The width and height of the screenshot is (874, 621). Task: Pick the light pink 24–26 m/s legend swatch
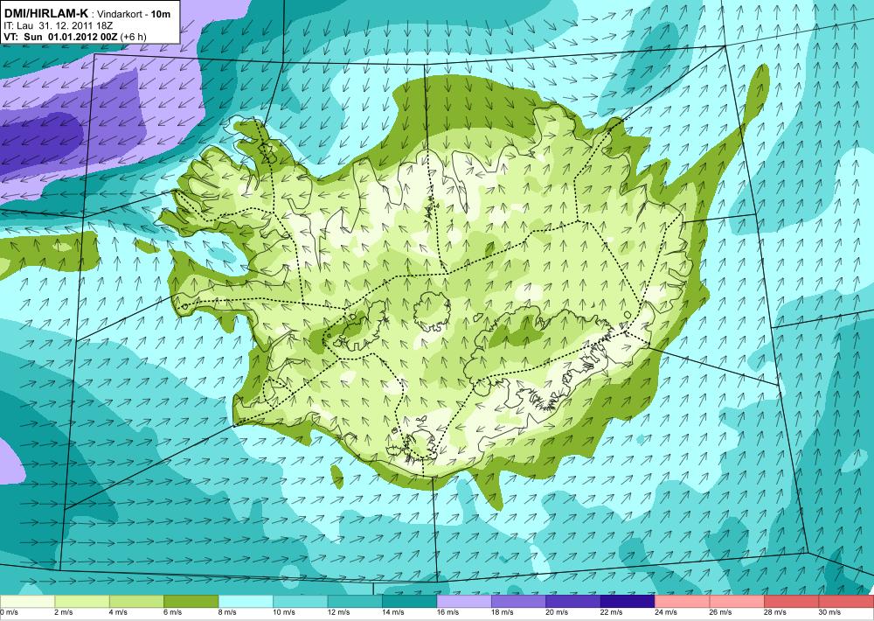(x=683, y=602)
